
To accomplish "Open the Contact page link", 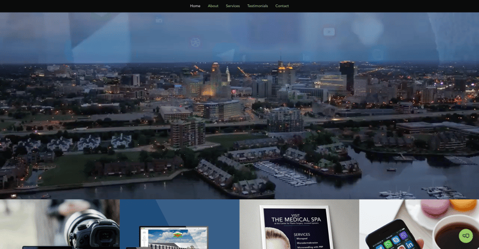I will click(x=282, y=6).
